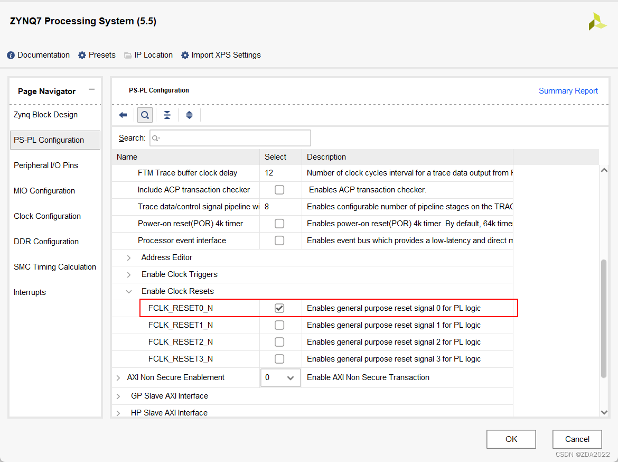The image size is (618, 462).
Task: Open the Summary Report link
Action: (568, 91)
